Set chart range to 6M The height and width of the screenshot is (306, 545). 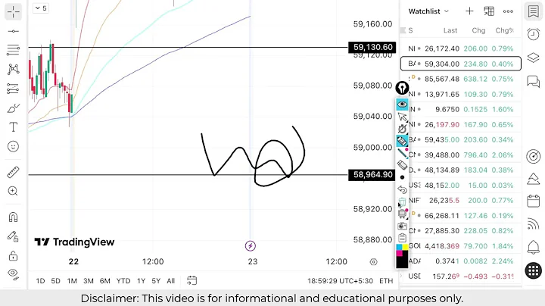click(105, 281)
